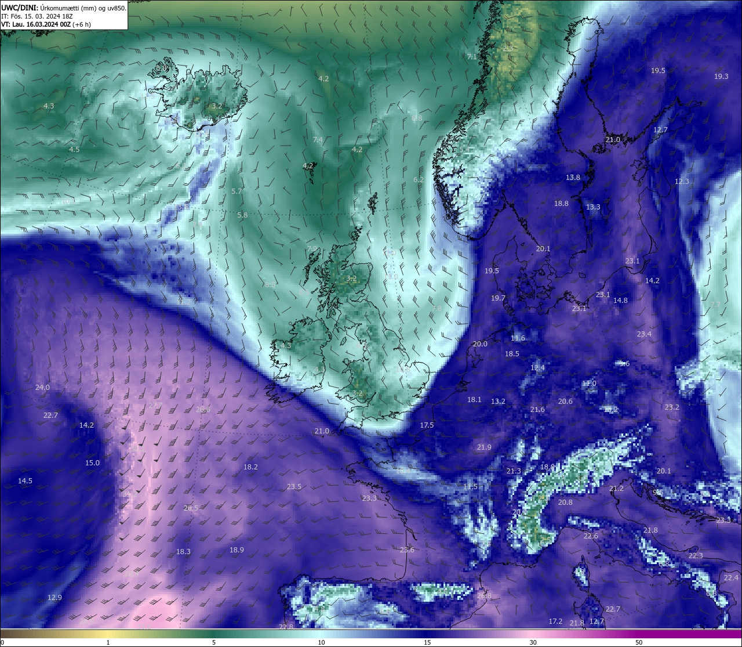742x647 pixels.
Task: Click the 19.3 value on the map
Action: coord(721,77)
